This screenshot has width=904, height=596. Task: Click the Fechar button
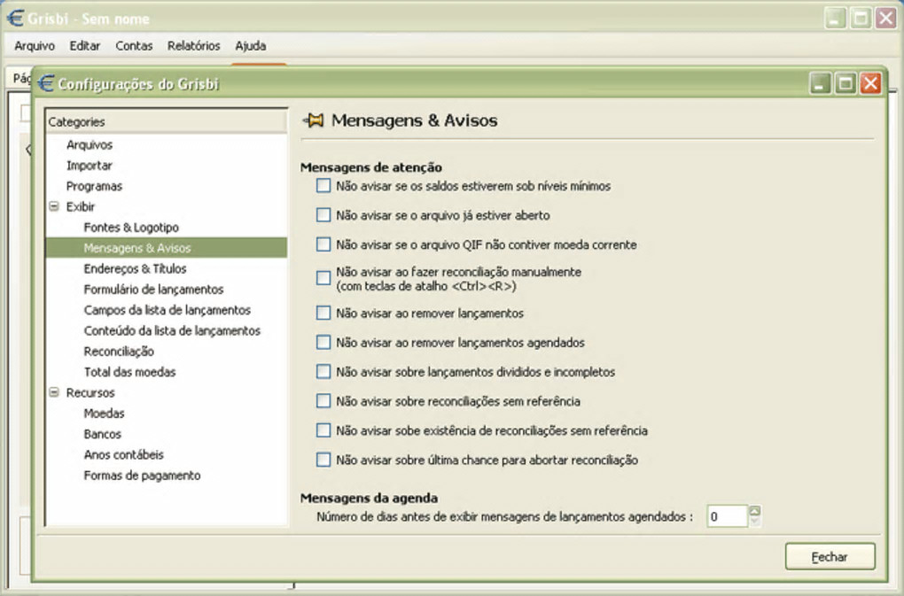click(x=830, y=557)
